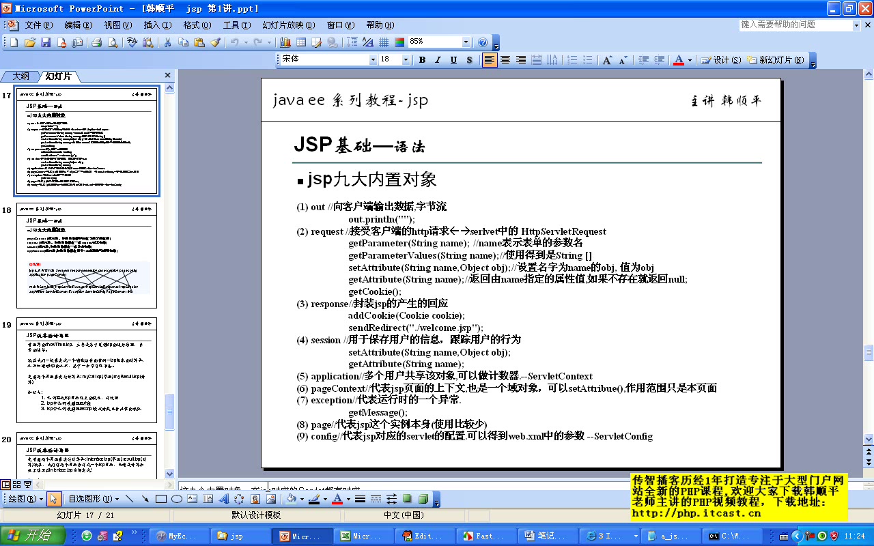
Task: Insert clip art from drawing toolbar
Action: point(255,499)
